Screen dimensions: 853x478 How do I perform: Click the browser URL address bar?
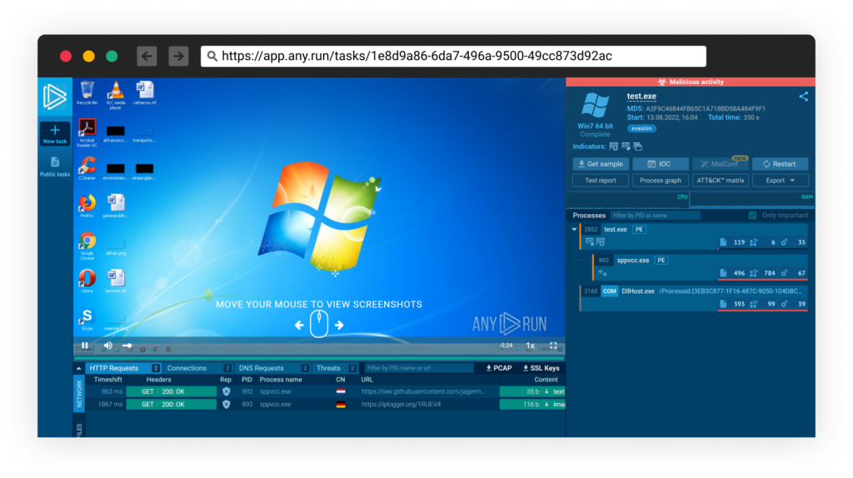[454, 56]
